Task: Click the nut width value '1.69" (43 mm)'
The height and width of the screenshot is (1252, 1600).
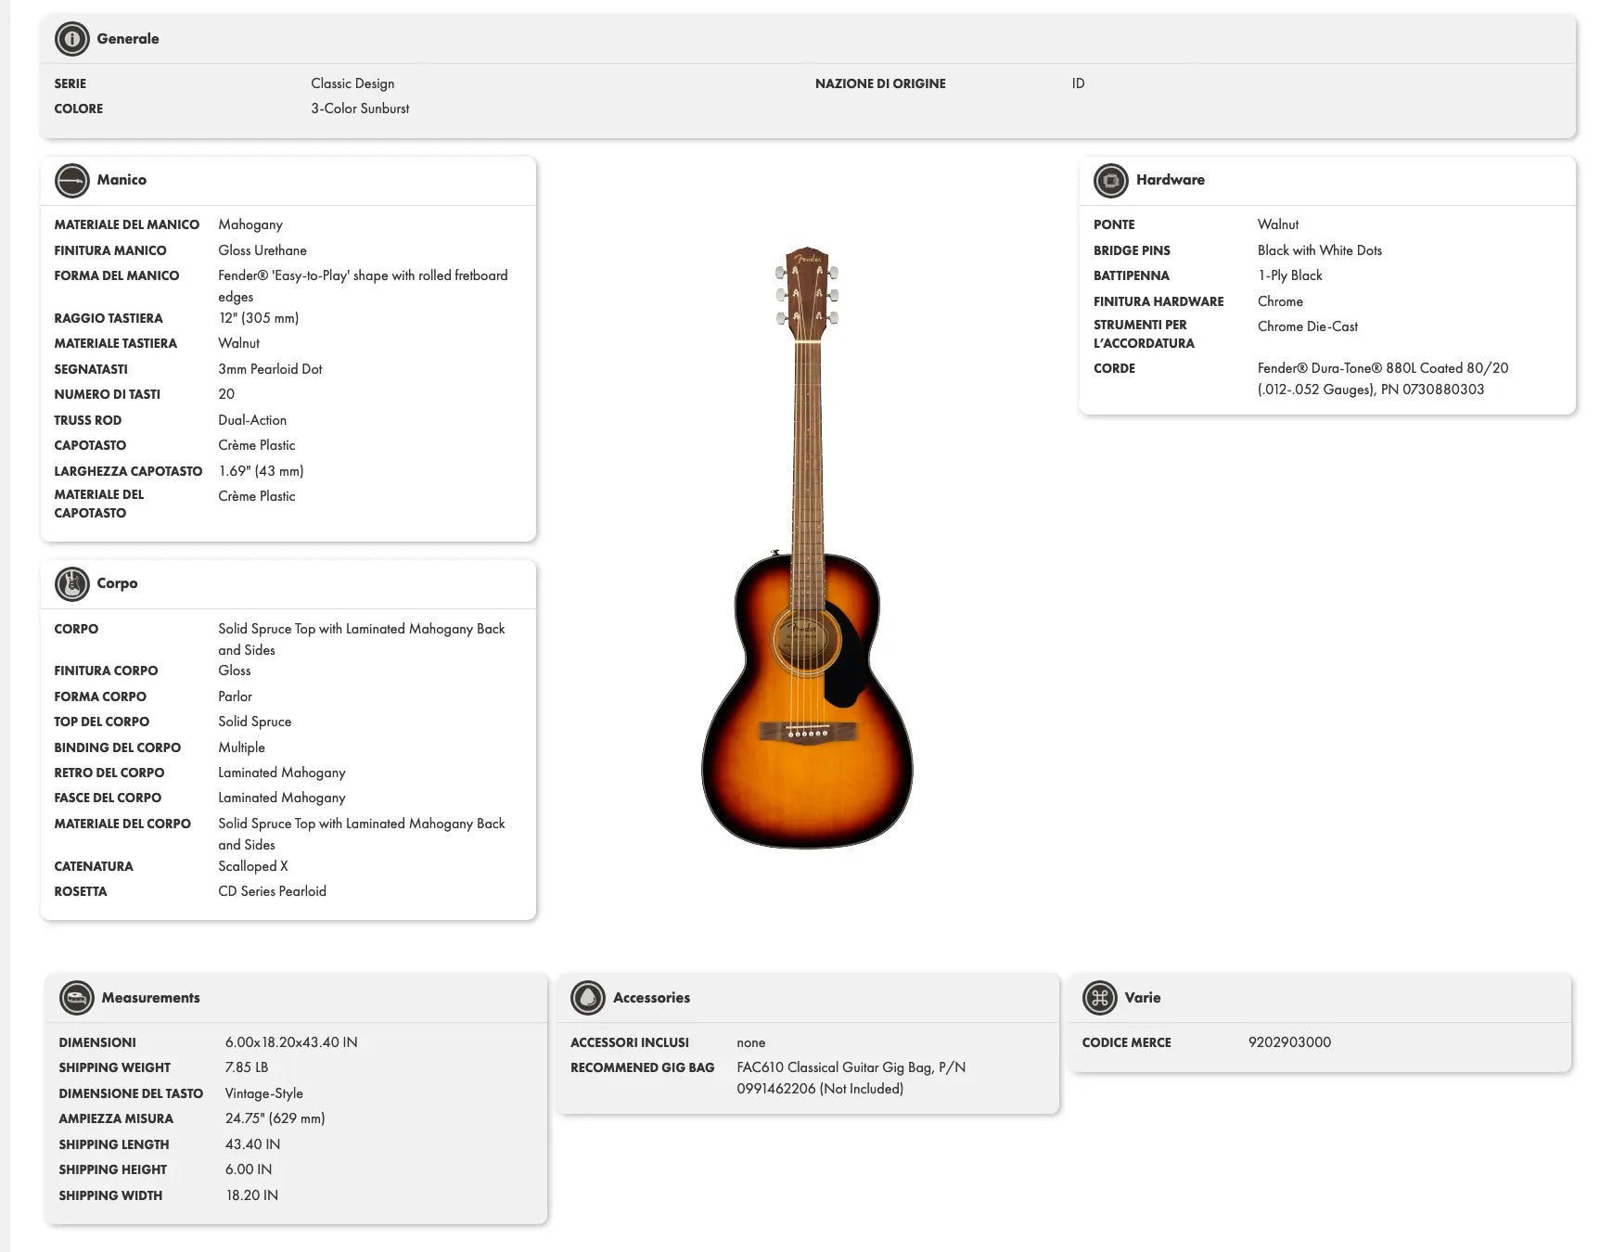Action: [x=261, y=471]
